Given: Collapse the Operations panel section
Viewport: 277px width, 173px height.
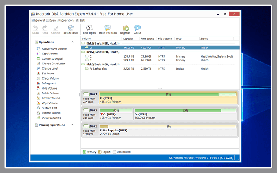Looking at the screenshot, I should pyautogui.click(x=72, y=42).
